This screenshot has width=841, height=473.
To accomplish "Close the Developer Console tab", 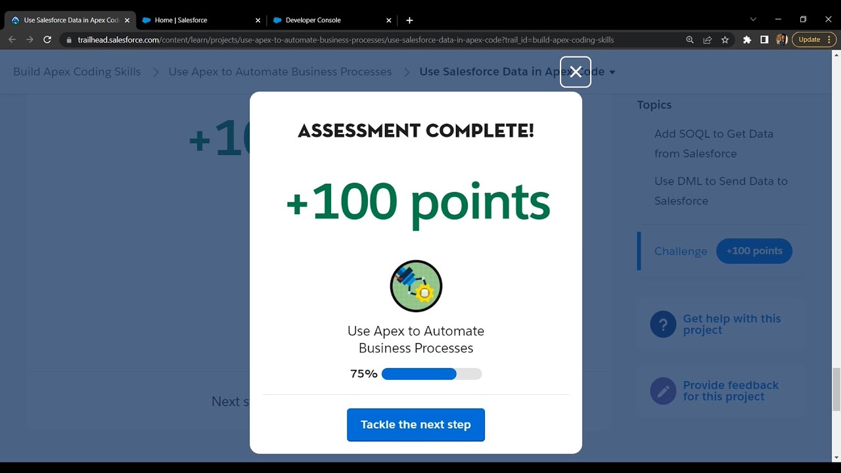I will (389, 20).
